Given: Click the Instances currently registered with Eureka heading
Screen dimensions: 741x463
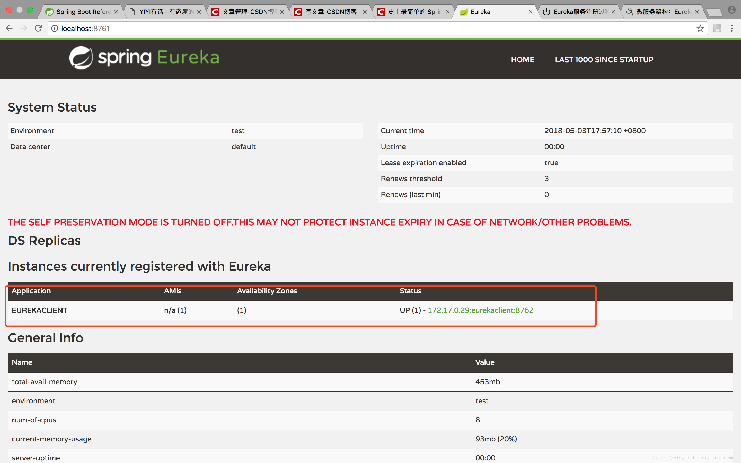Looking at the screenshot, I should (139, 266).
